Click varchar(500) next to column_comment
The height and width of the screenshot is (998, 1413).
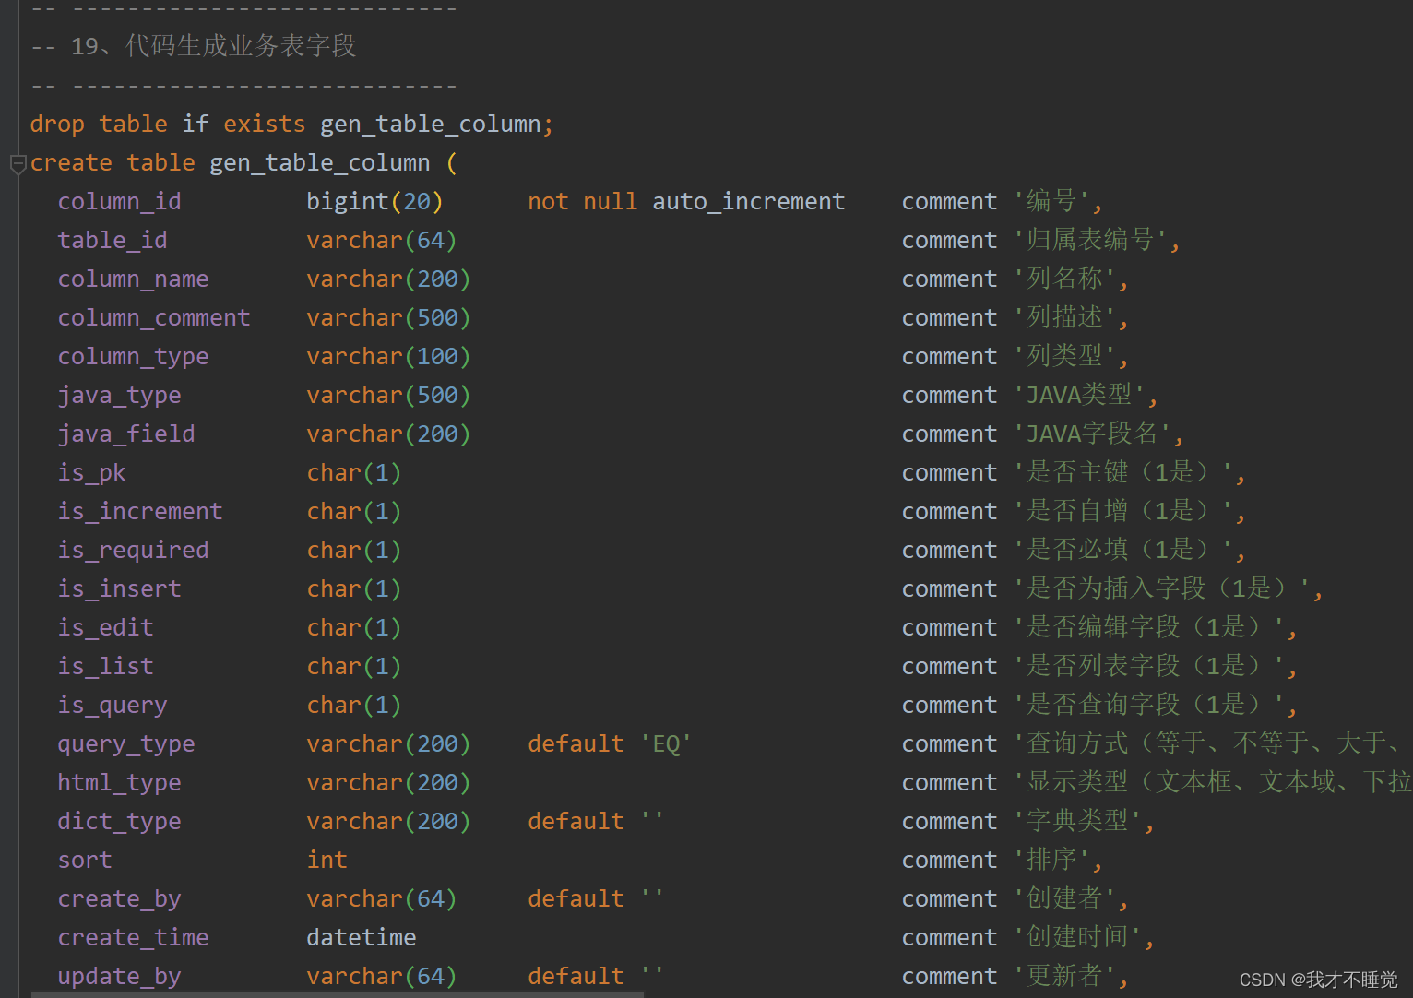click(388, 317)
